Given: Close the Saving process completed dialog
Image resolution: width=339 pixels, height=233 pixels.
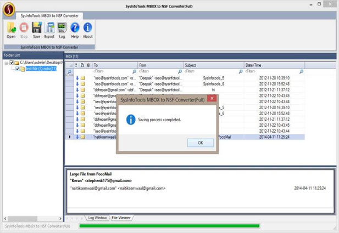Looking at the screenshot, I should 212,98.
